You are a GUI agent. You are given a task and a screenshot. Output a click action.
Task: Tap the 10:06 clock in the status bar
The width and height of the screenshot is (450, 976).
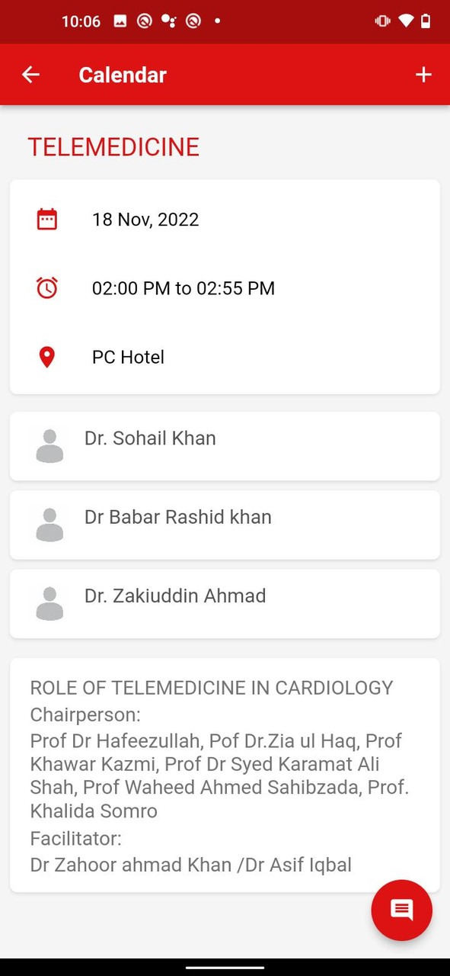pos(81,21)
